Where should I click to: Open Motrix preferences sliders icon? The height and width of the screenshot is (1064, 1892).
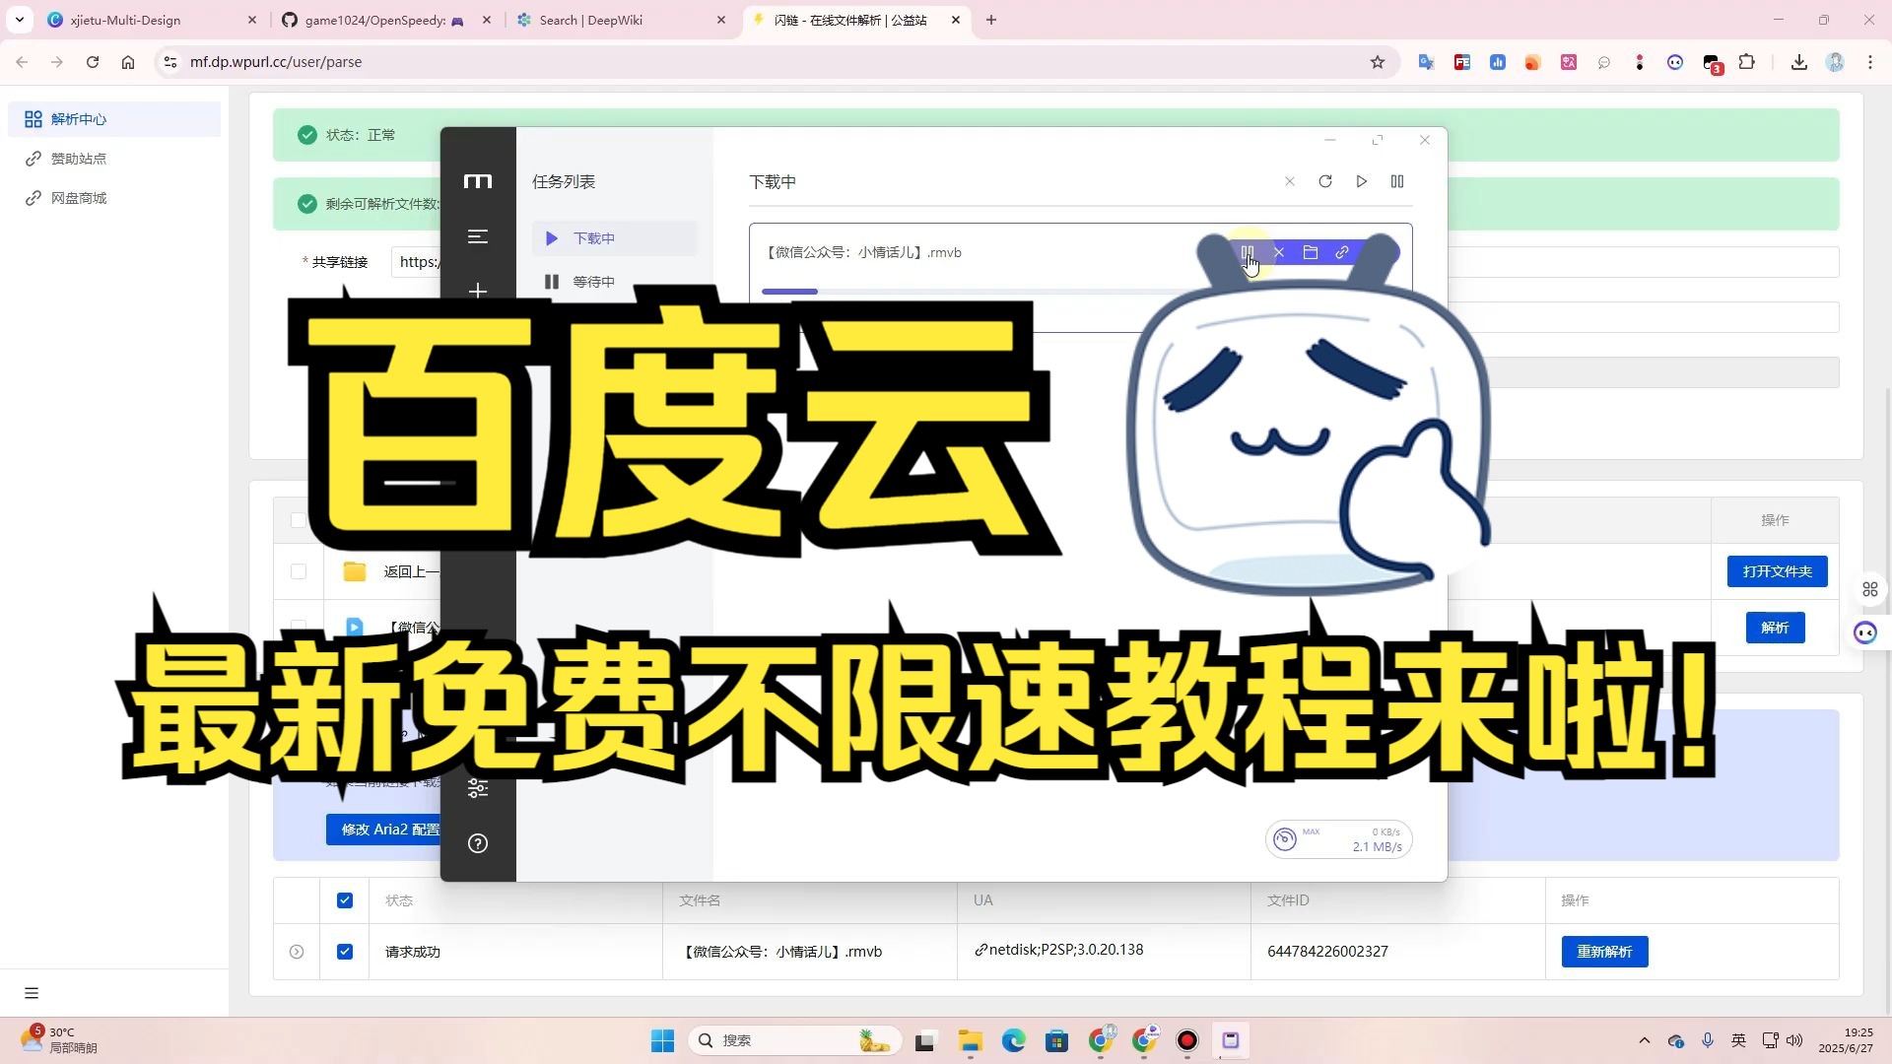(x=478, y=788)
